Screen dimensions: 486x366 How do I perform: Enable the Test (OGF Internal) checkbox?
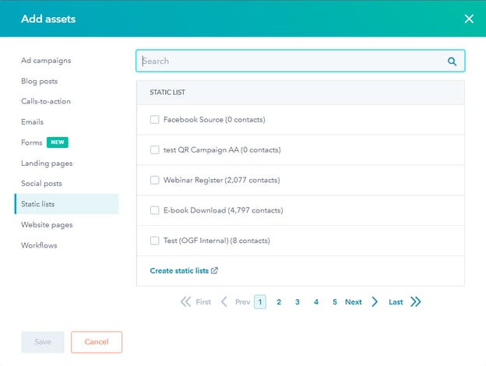(154, 241)
